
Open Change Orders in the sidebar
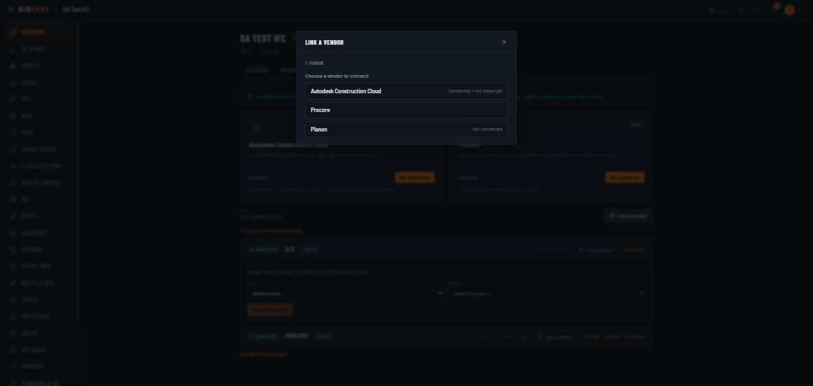(x=38, y=150)
